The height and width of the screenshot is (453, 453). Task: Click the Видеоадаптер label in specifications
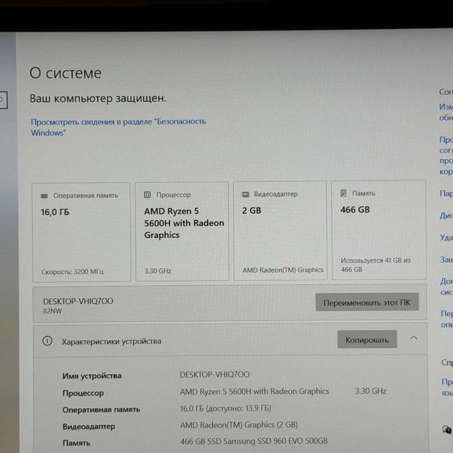(88, 426)
